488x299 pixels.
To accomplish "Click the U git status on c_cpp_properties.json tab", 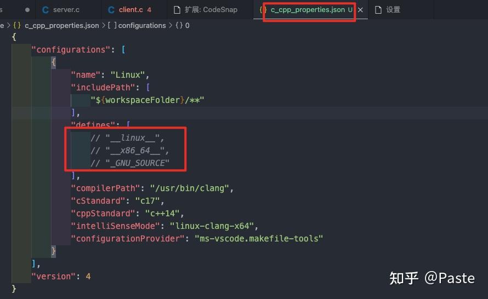I will tap(350, 10).
